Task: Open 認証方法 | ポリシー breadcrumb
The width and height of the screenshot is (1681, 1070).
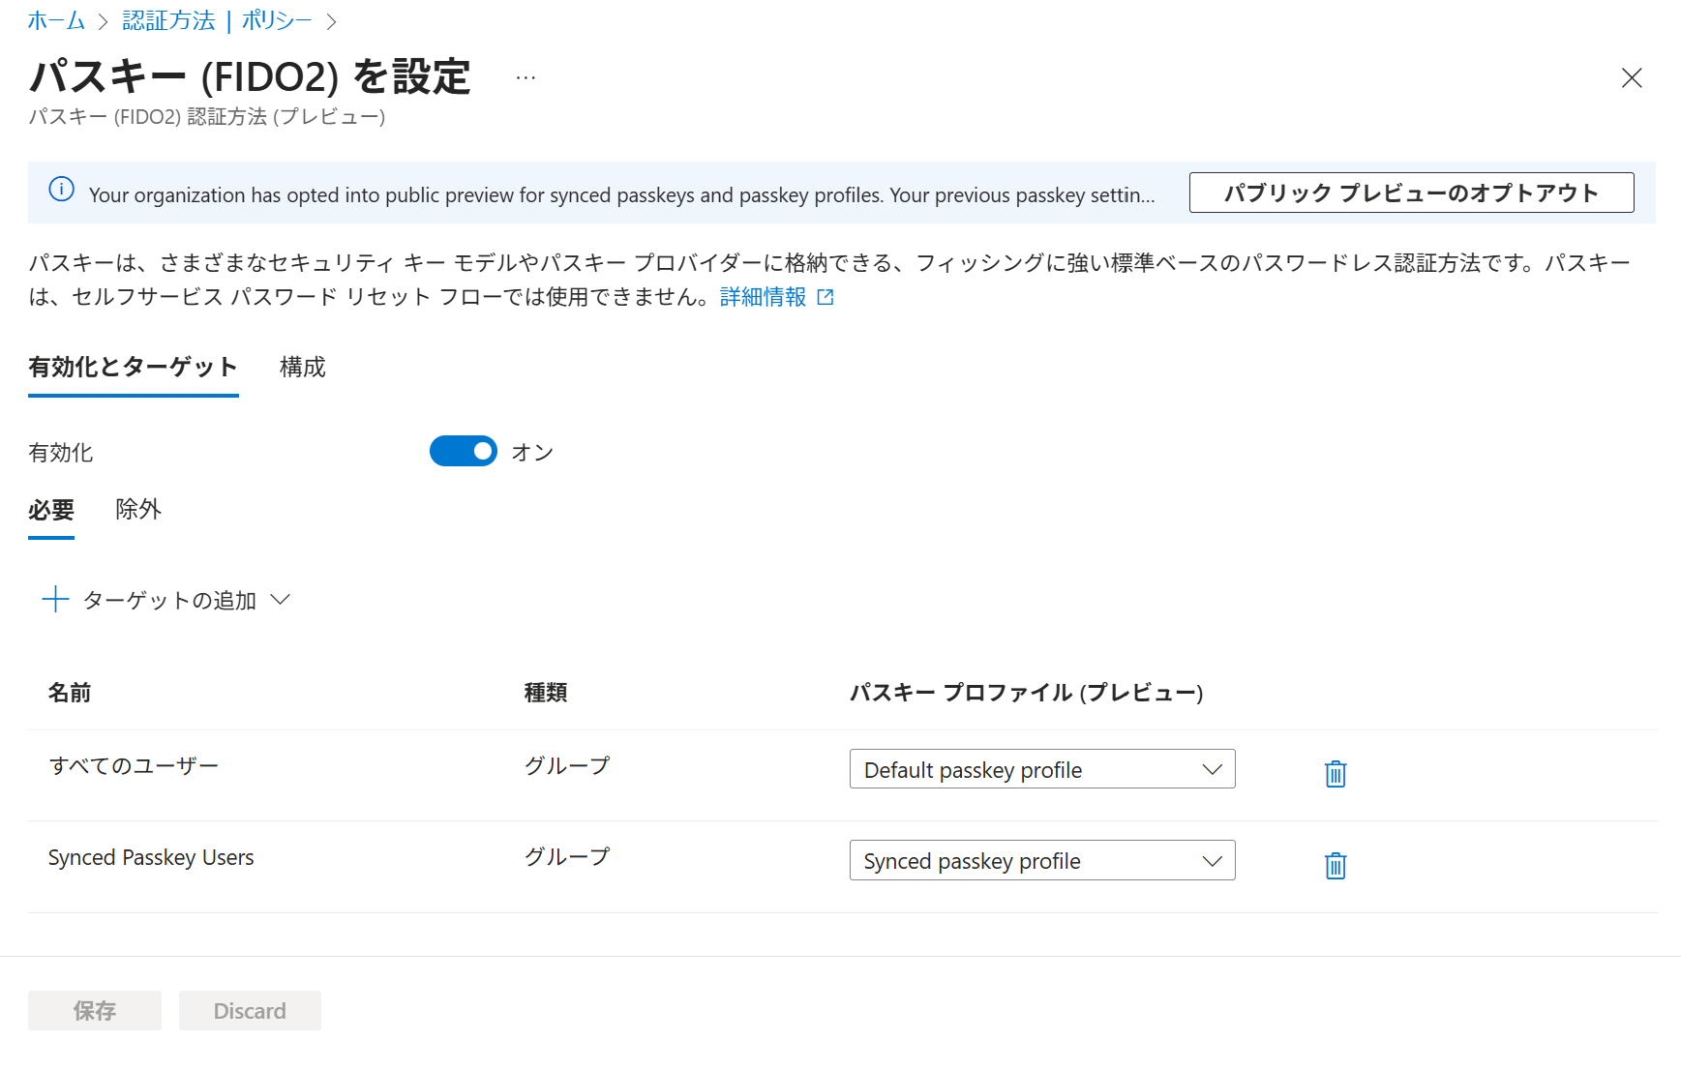Action: tap(217, 20)
